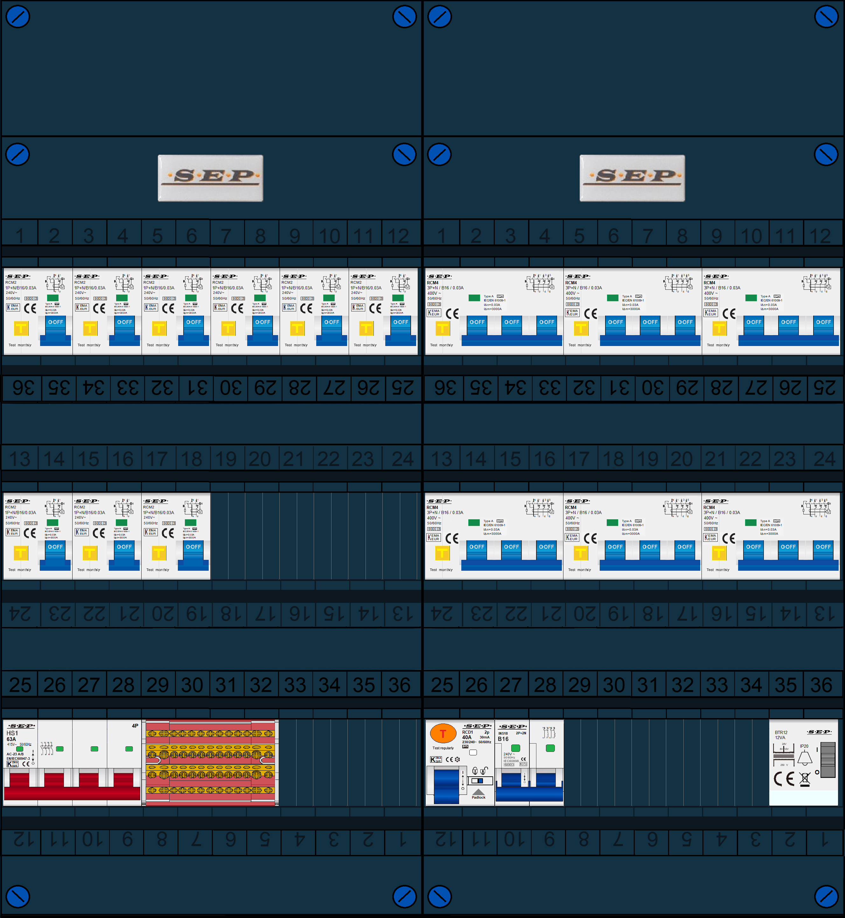This screenshot has width=845, height=918.
Task: Click green indicator on first RCM4 breaker, right middle row
Action: (474, 522)
